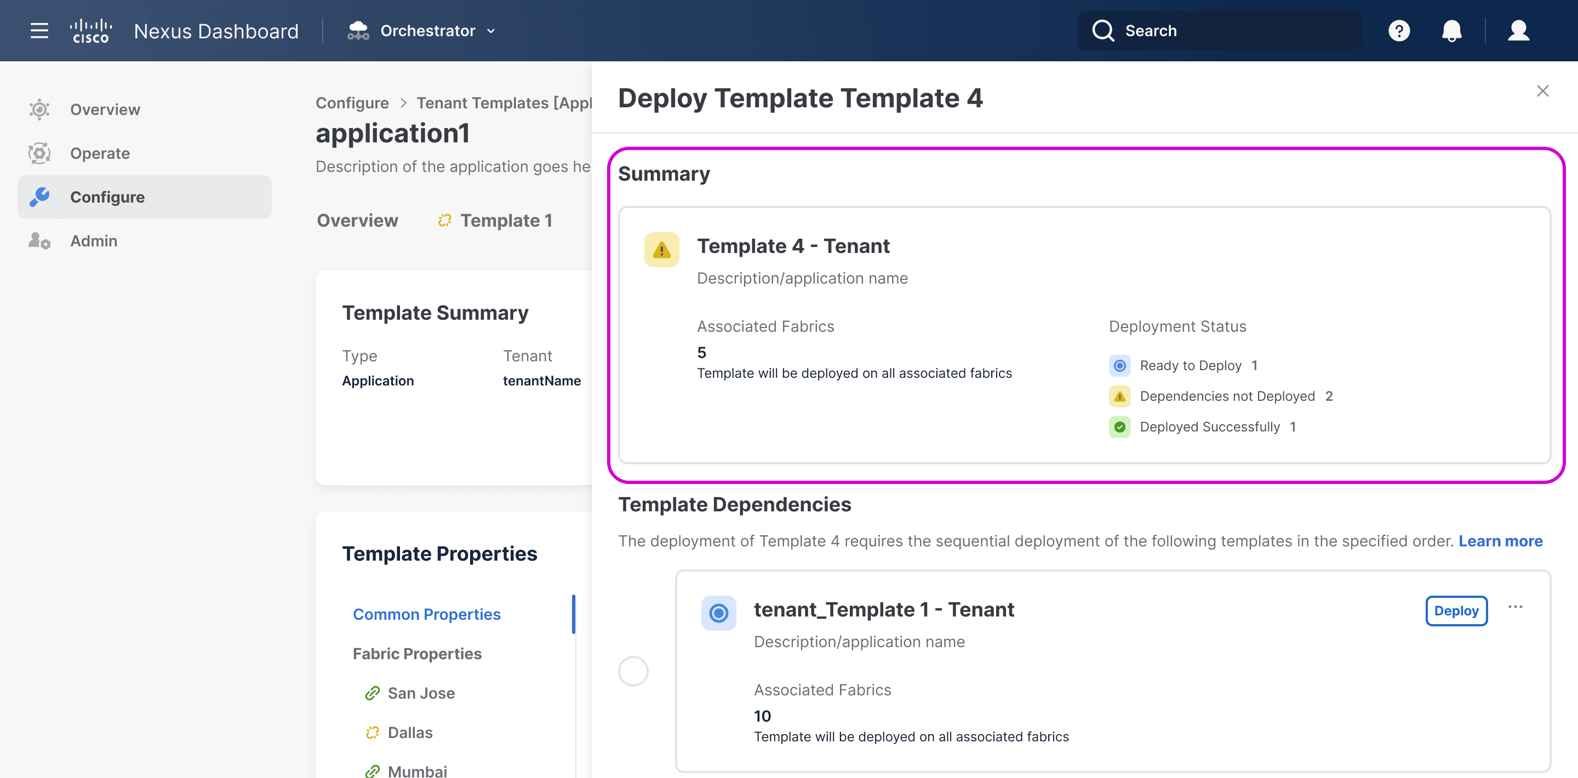1578x778 pixels.
Task: Click the Configure breadcrumb link
Action: click(352, 103)
